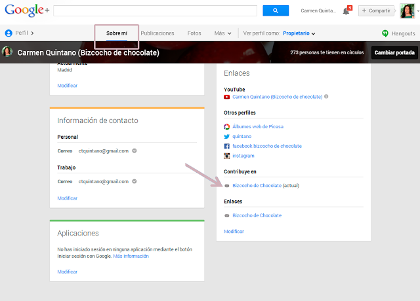Image resolution: width=420 pixels, height=301 pixels.
Task: Click the verified check next to Personal email
Action: pyautogui.click(x=135, y=150)
